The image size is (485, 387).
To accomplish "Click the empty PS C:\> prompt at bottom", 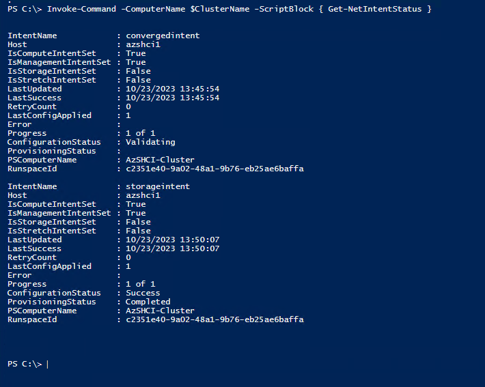I will tap(27, 364).
